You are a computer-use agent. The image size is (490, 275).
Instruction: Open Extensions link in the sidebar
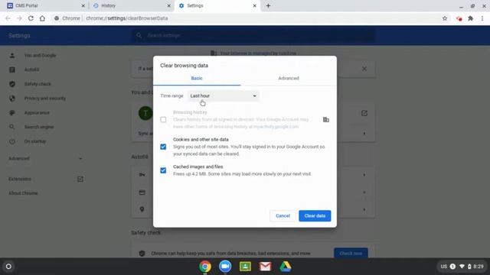click(20, 179)
